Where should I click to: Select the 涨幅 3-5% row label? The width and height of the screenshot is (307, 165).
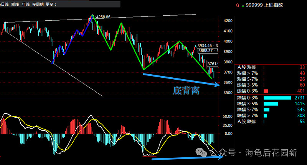[247, 85]
